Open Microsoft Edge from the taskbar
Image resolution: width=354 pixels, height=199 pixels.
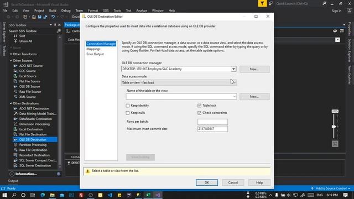(x=43, y=195)
